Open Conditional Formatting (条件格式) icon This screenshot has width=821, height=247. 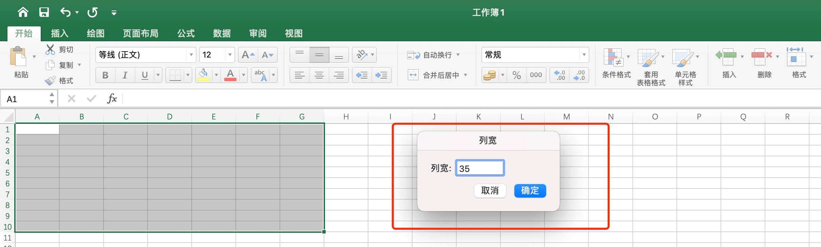613,58
